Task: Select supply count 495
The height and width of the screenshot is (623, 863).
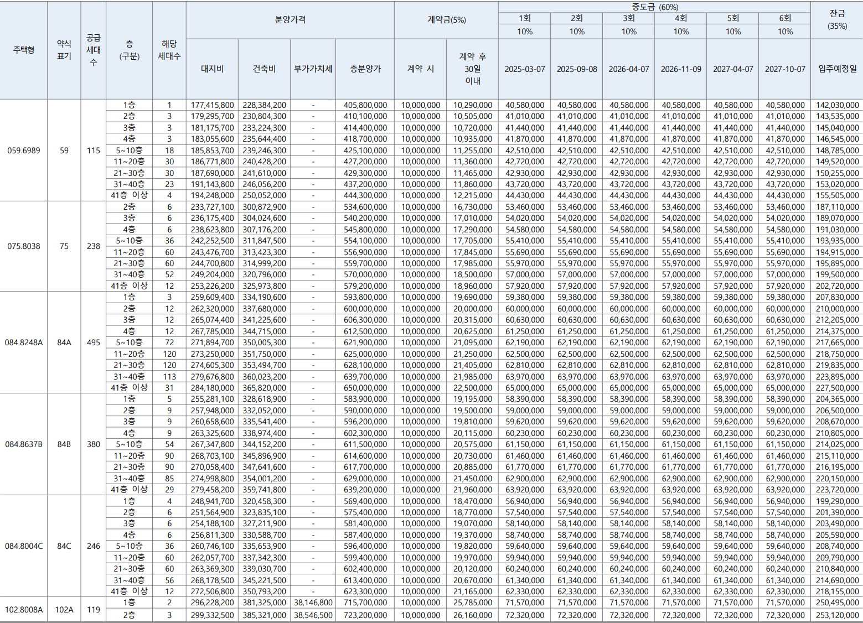Action: pyautogui.click(x=94, y=342)
